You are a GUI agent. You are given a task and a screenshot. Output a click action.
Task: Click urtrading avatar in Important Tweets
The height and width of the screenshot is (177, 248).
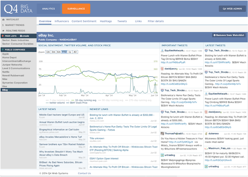click(162, 155)
